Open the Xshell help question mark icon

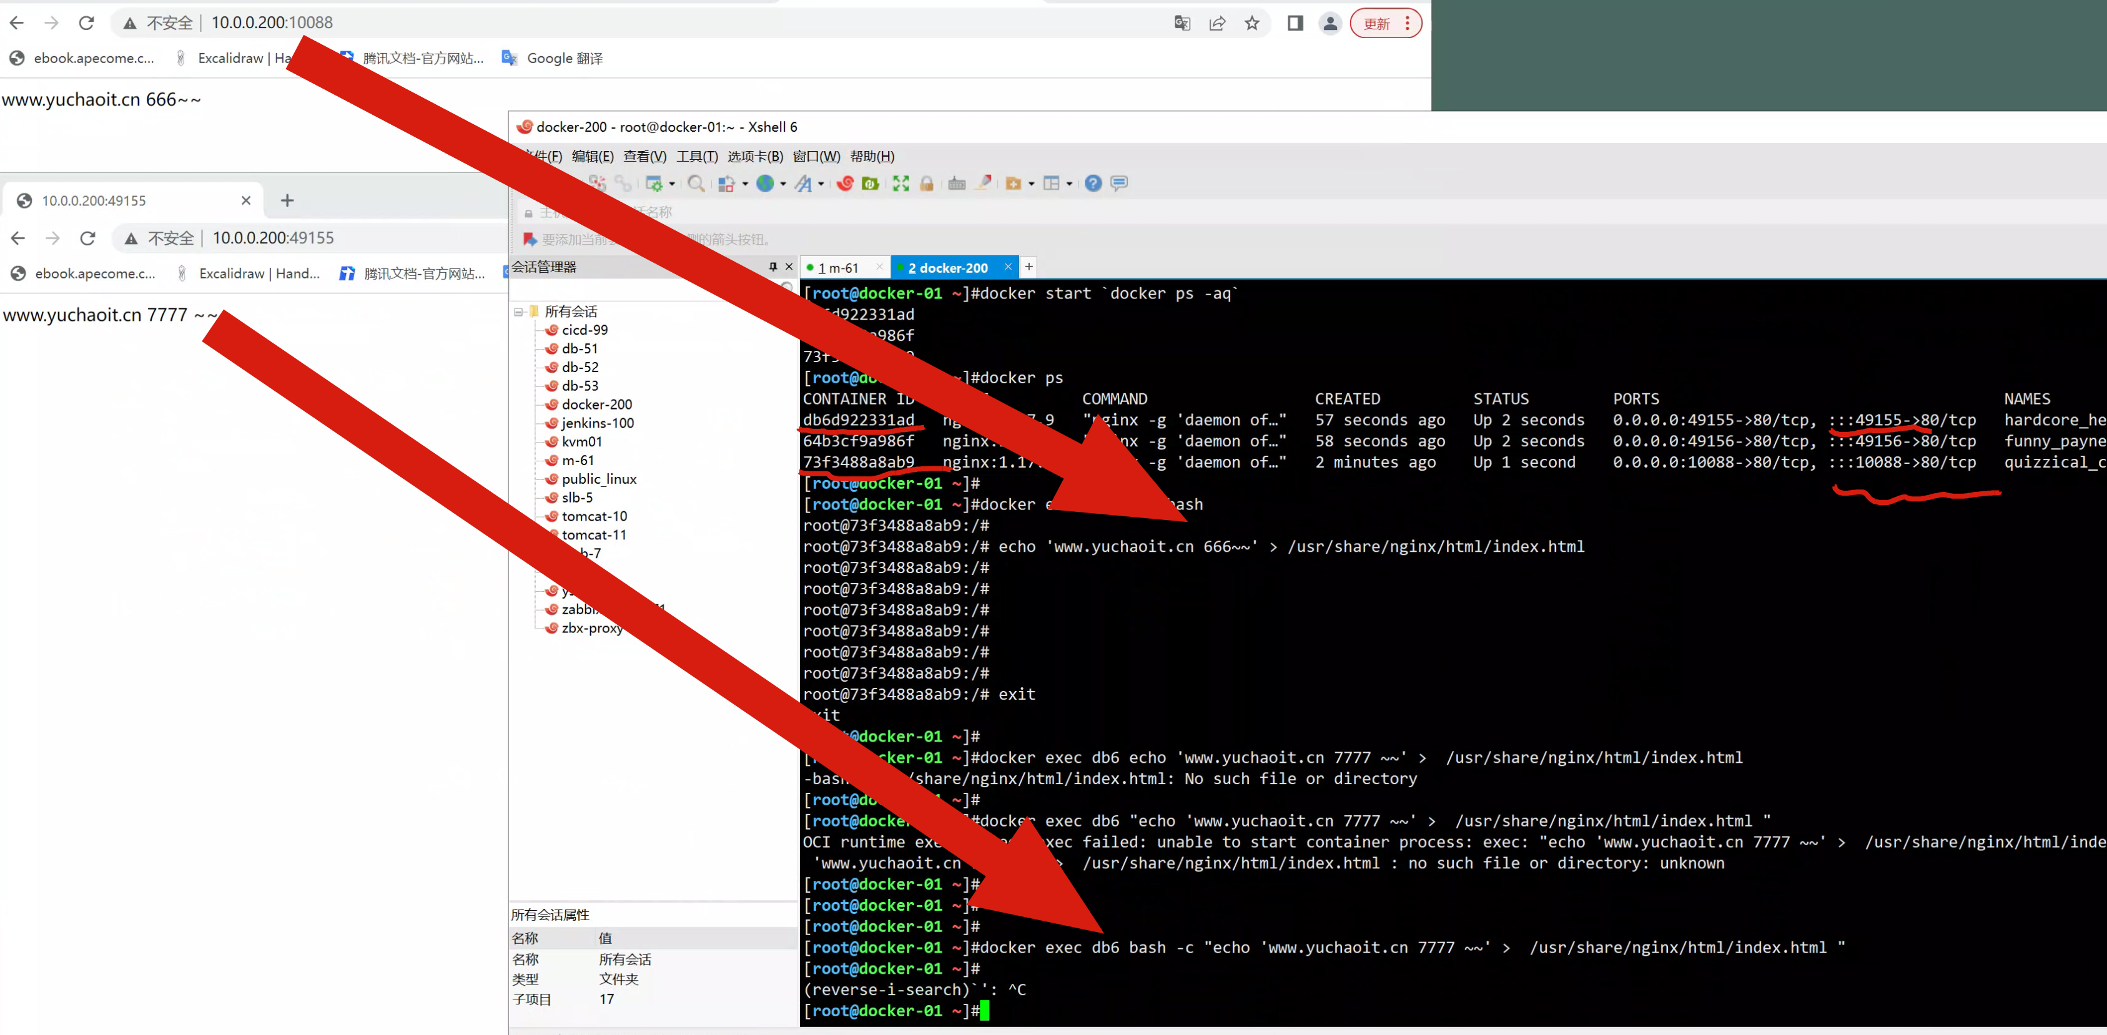[x=1093, y=183]
